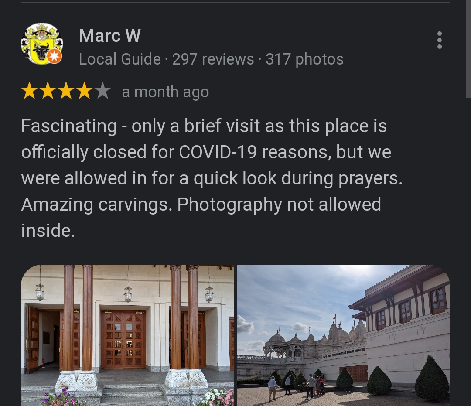Open the three-dot more options menu
The image size is (471, 406).
[x=440, y=40]
